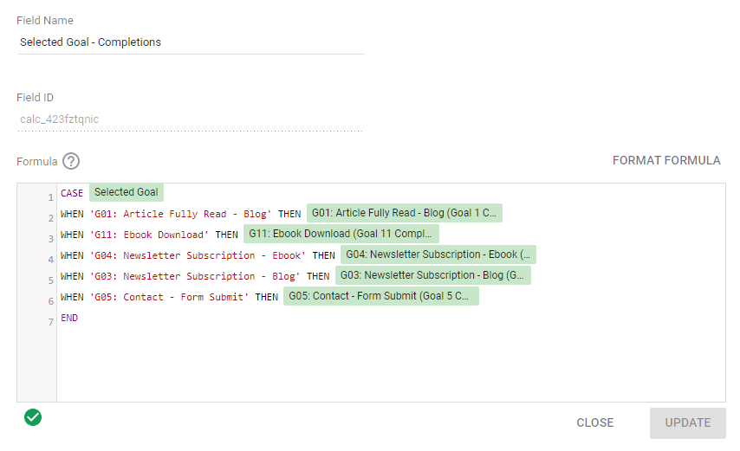Viewport: 740px width, 451px height.
Task: Click the 'G11: Ebook Download' string literal
Action: (149, 235)
